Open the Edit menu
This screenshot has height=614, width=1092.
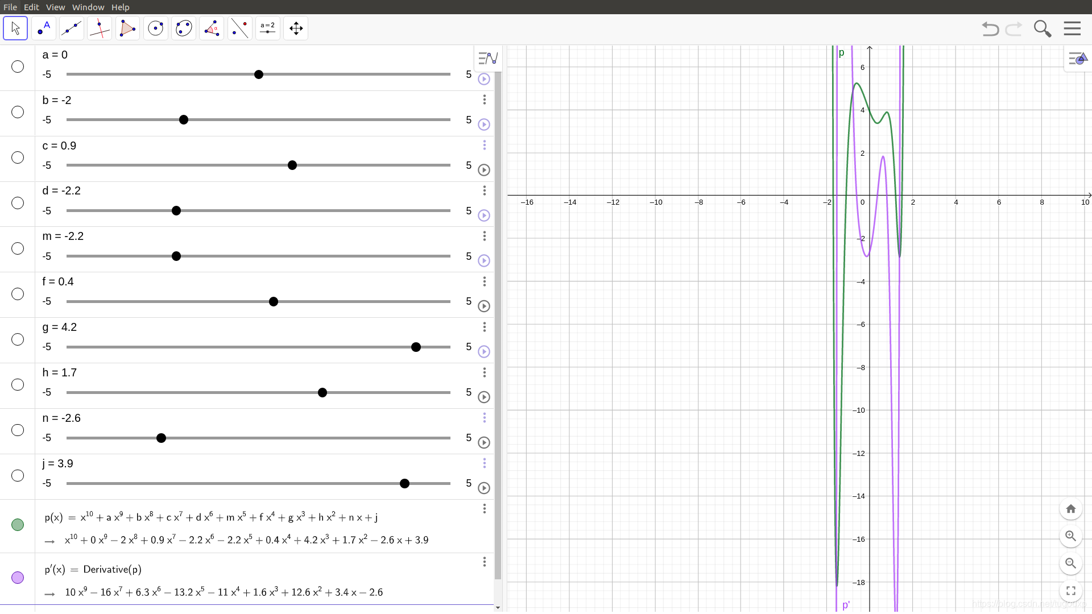pos(31,7)
